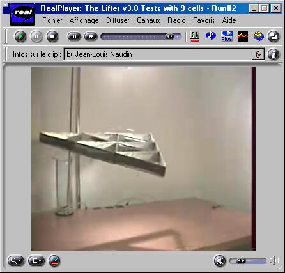Toggle compact mode window icon

[x=273, y=36]
